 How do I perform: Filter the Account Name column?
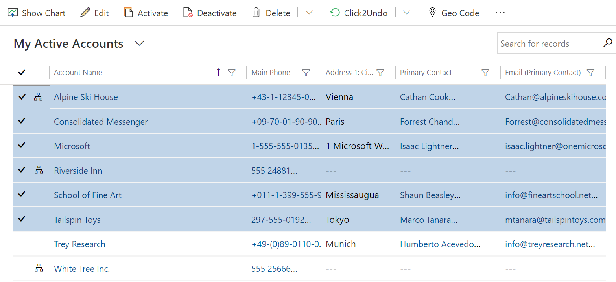click(232, 73)
